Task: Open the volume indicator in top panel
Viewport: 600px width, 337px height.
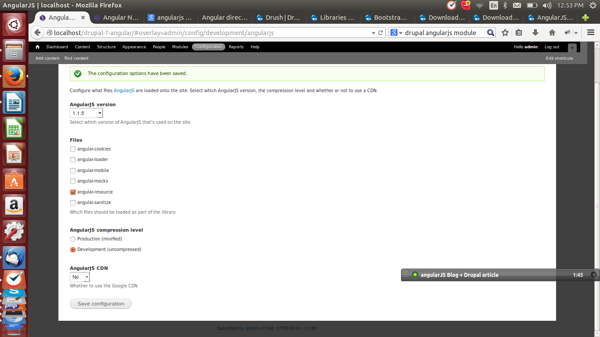Action: pyautogui.click(x=547, y=5)
